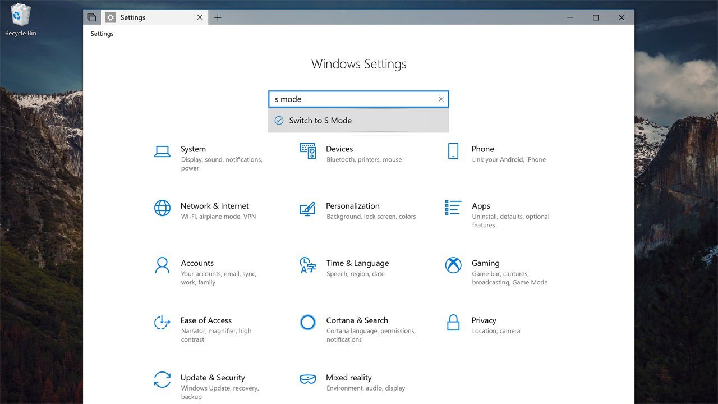This screenshot has height=404, width=718.
Task: Add a new tab with plus button
Action: (218, 17)
